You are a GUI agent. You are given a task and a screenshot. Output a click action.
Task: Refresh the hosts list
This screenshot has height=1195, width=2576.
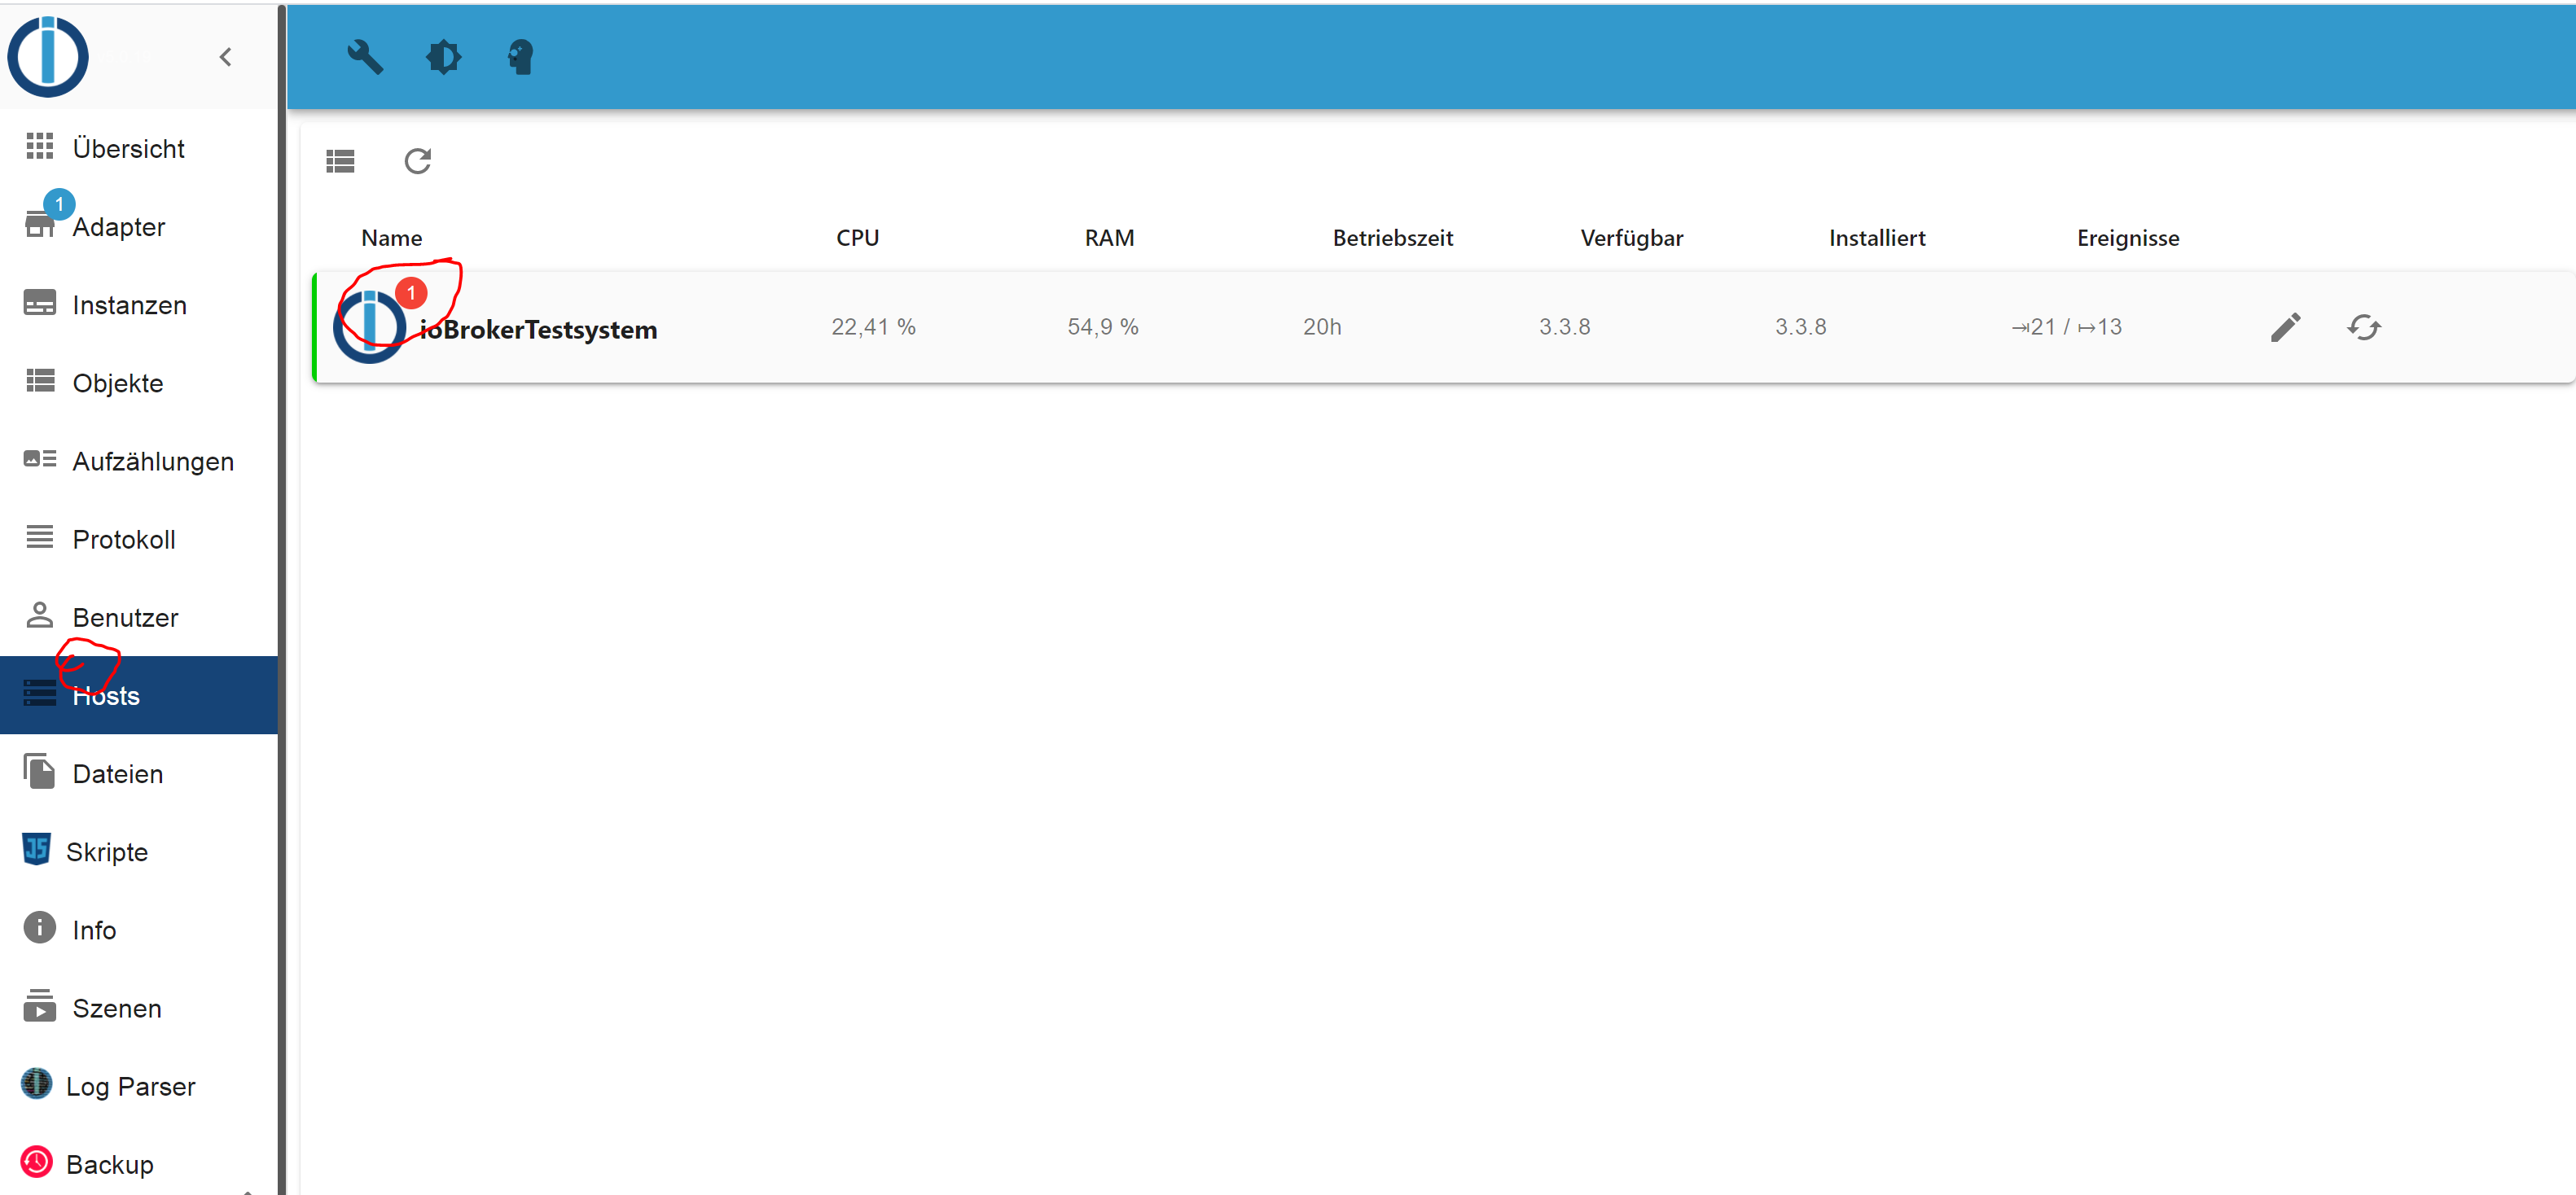[x=418, y=161]
